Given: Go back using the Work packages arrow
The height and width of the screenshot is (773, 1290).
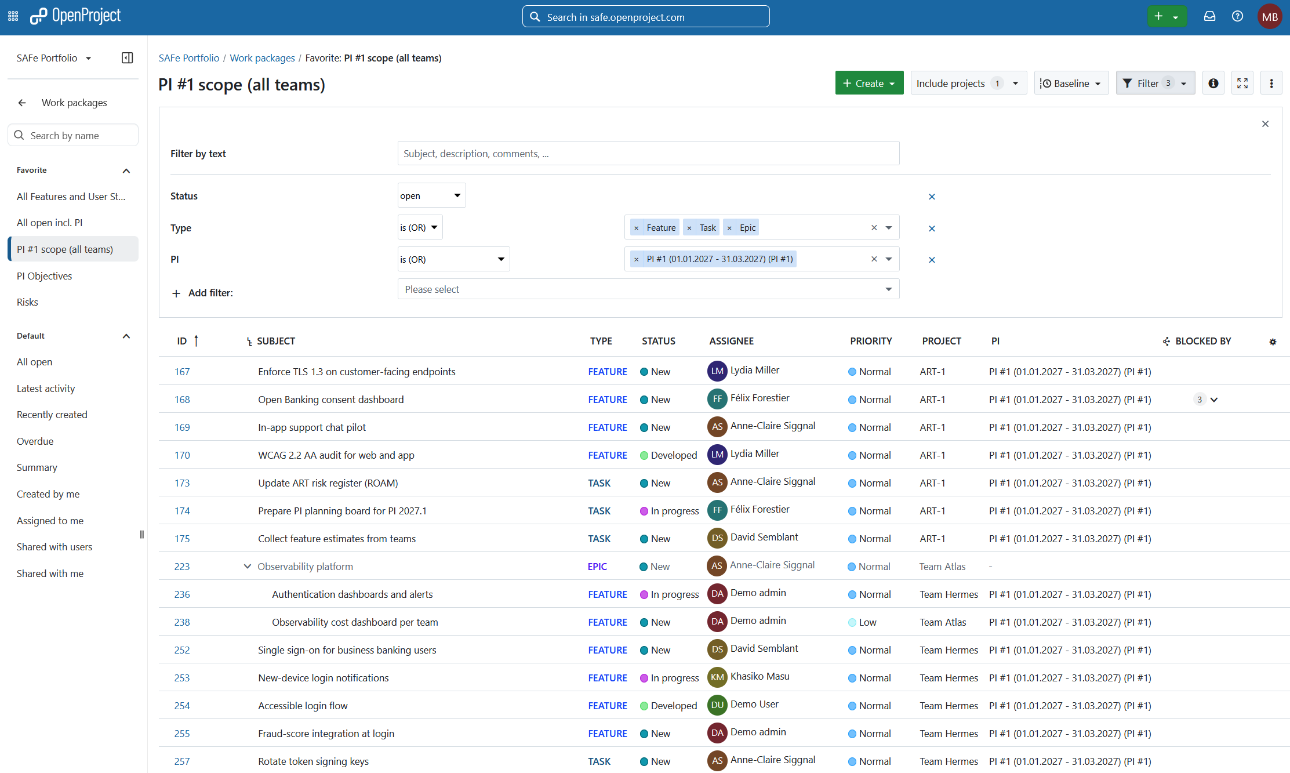Looking at the screenshot, I should pyautogui.click(x=22, y=103).
